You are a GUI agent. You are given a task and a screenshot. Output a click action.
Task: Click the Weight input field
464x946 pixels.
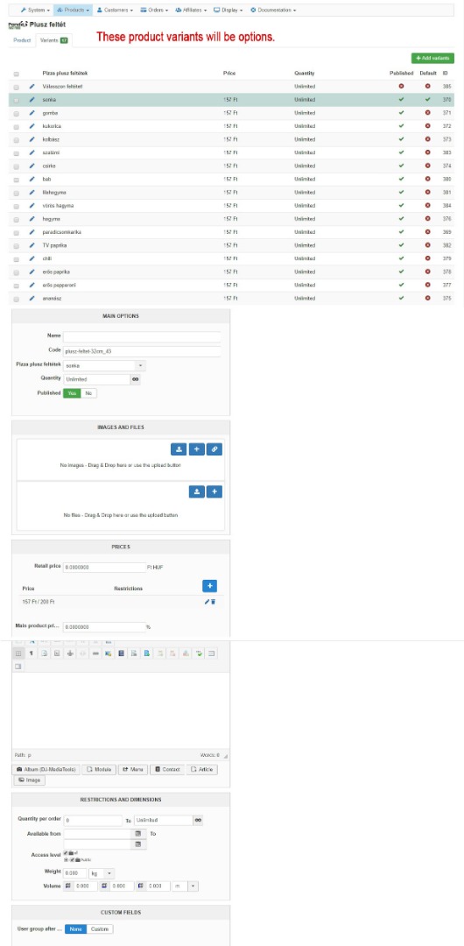[75, 873]
